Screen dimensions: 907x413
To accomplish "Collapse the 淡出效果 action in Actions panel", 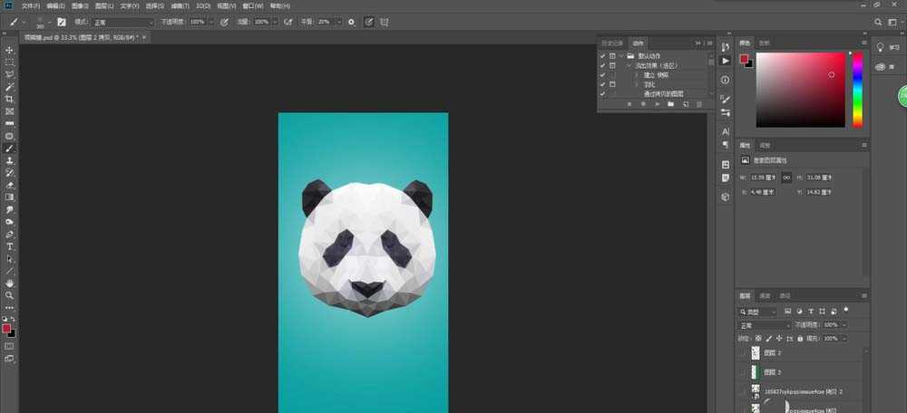I will point(629,65).
